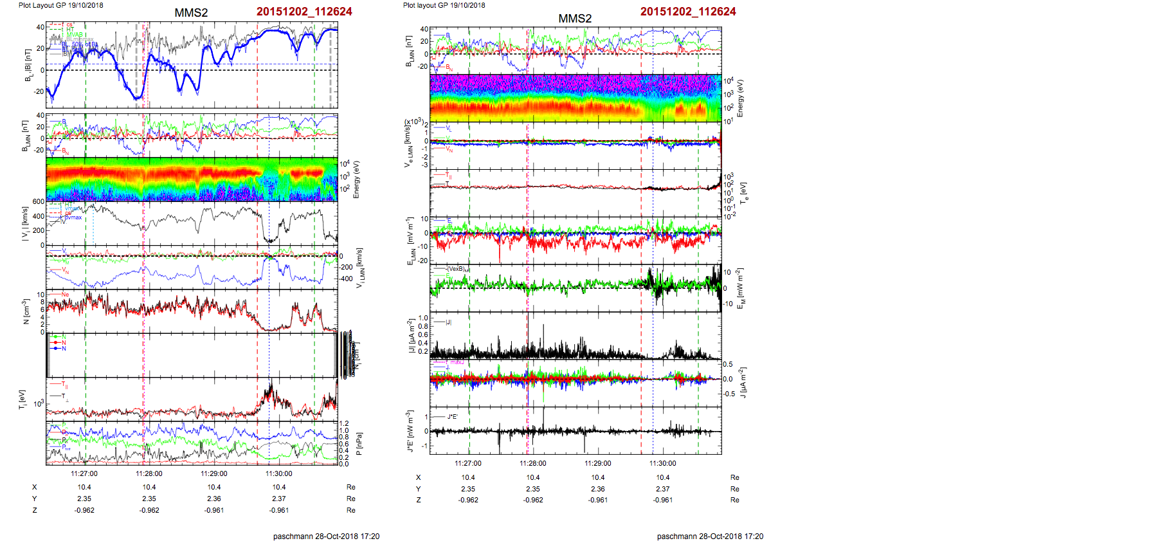Click the left plot's MMS2 title

(191, 13)
